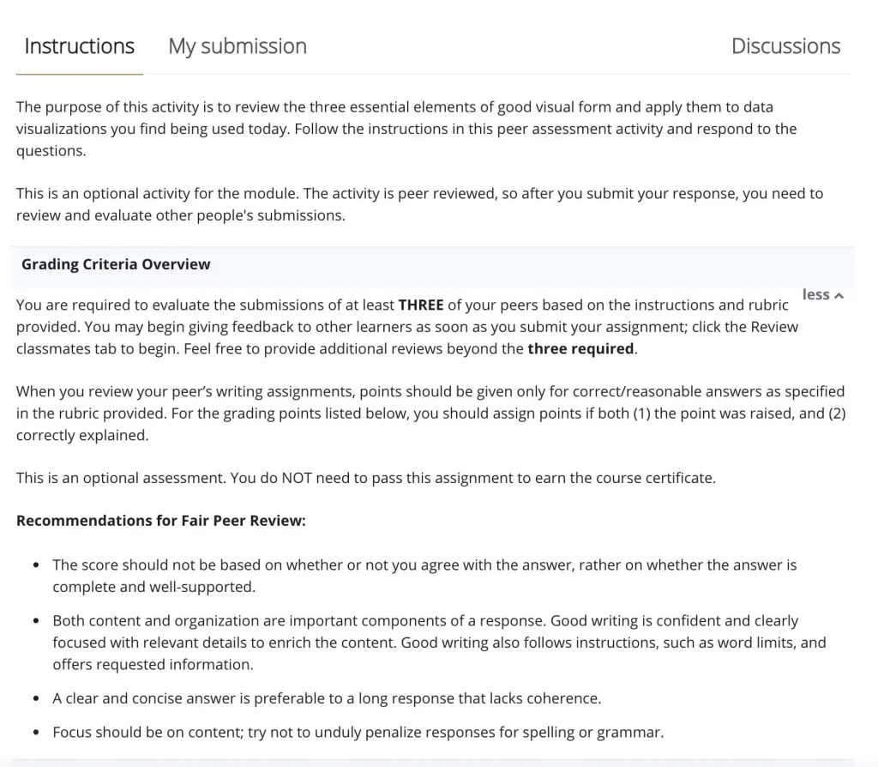This screenshot has height=767, width=878.
Task: Click the bold word "THREE"
Action: click(x=420, y=305)
